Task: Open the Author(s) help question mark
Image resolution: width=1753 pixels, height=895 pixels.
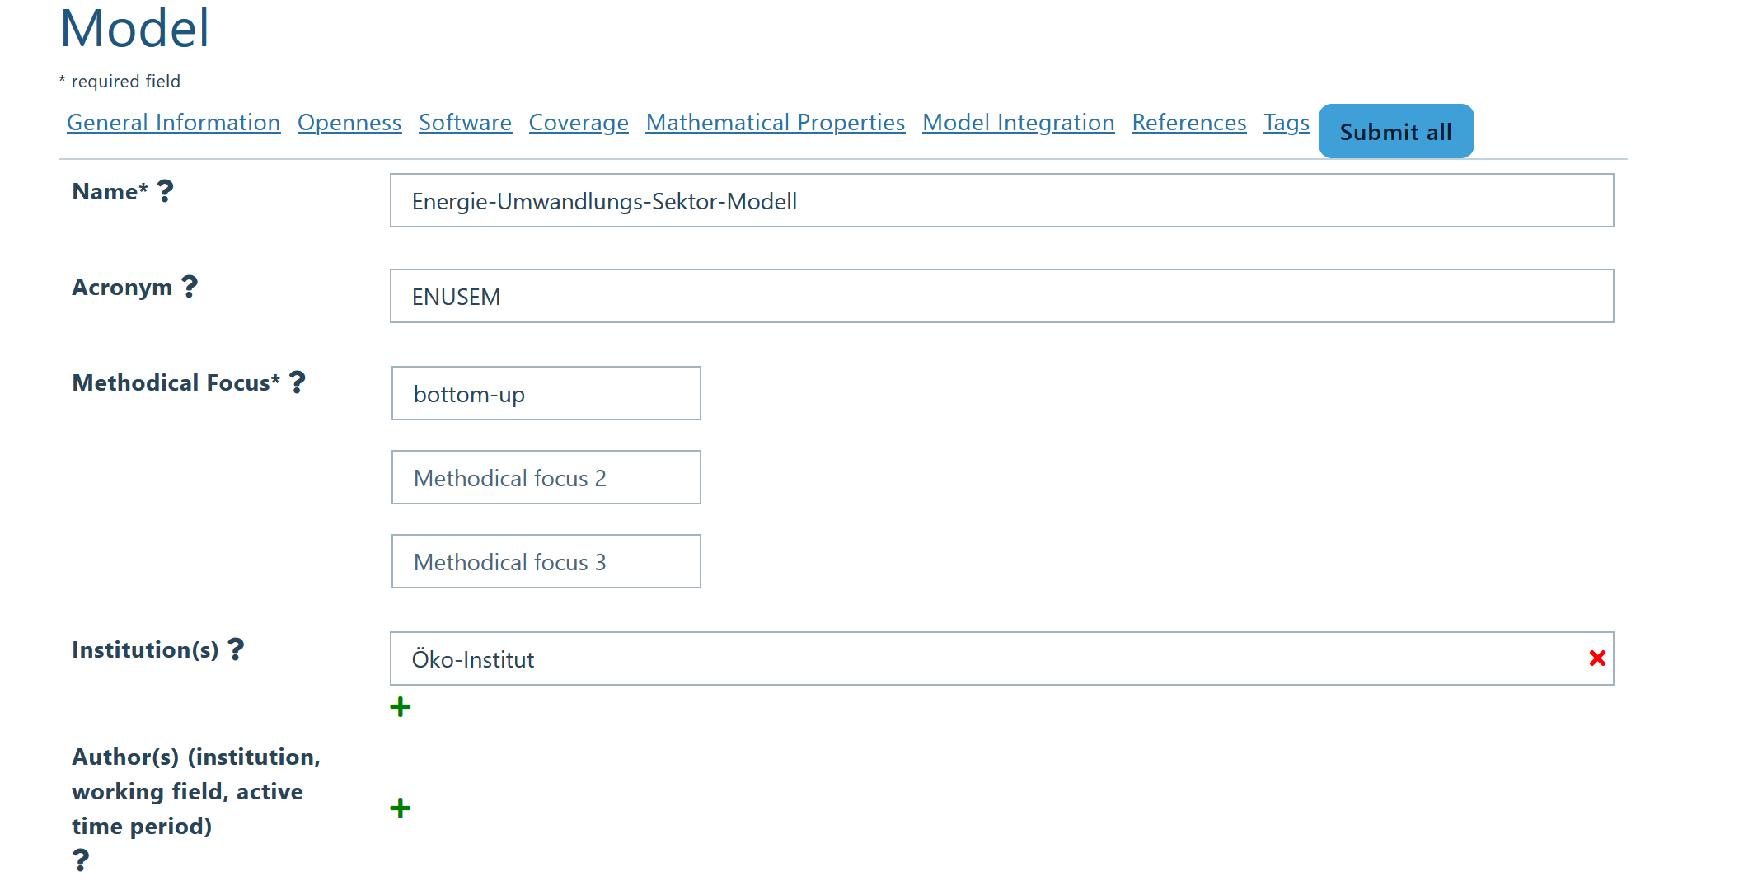Action: 80,860
